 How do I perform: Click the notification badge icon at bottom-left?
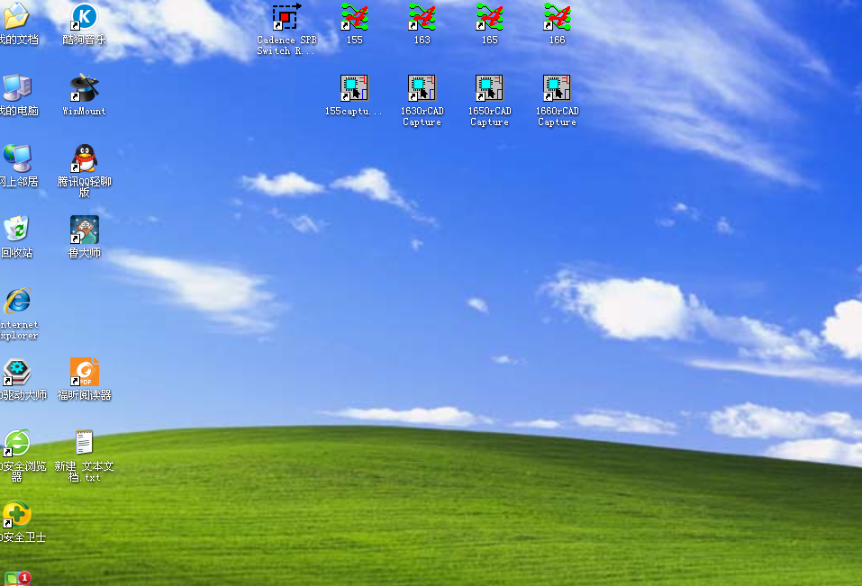pos(17,578)
